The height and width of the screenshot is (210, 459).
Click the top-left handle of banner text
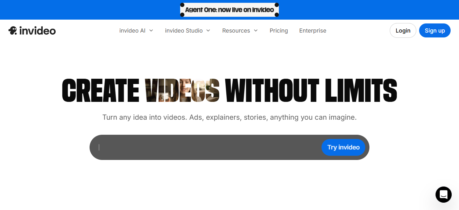[x=182, y=5]
